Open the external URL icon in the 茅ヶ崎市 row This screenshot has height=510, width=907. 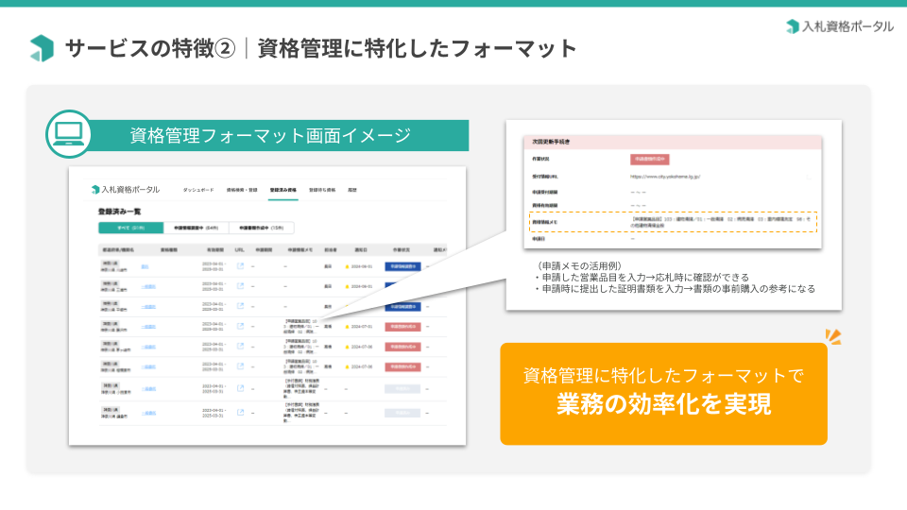pos(240,347)
